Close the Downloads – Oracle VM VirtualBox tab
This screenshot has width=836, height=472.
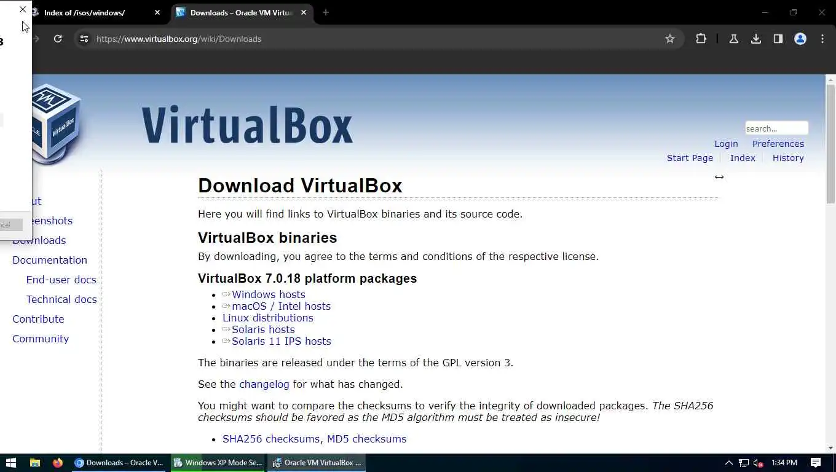point(304,12)
